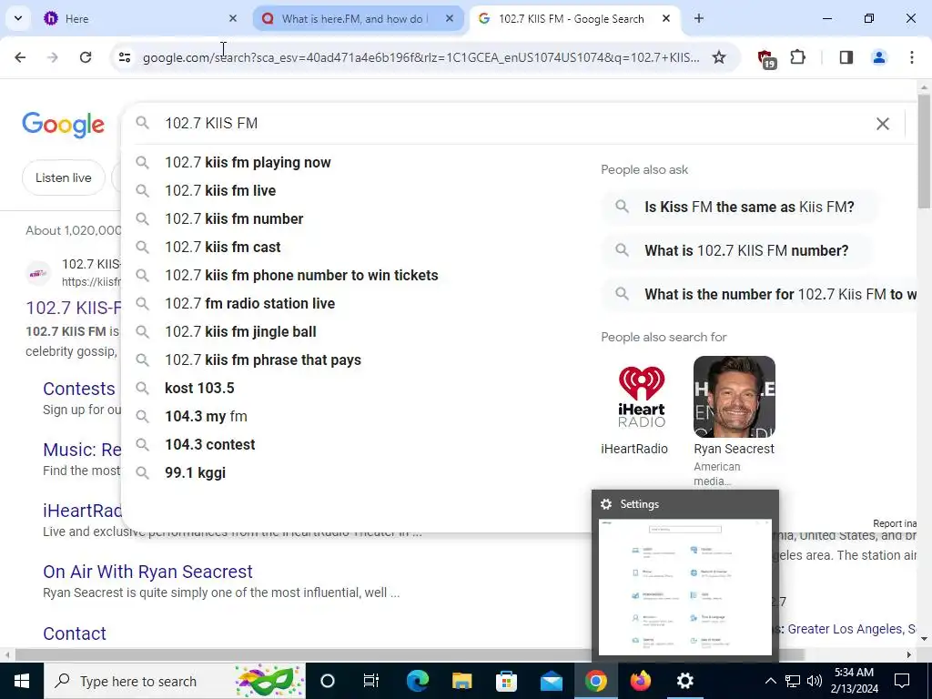The image size is (932, 699).
Task: Open the Chrome profile avatar
Action: 878,57
